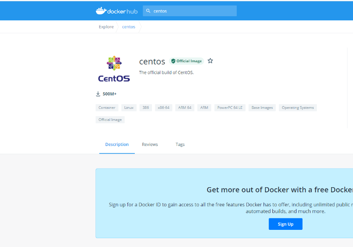Viewport: 353px width, 247px height.
Task: Select the ARM architecture chip
Action: click(x=204, y=108)
